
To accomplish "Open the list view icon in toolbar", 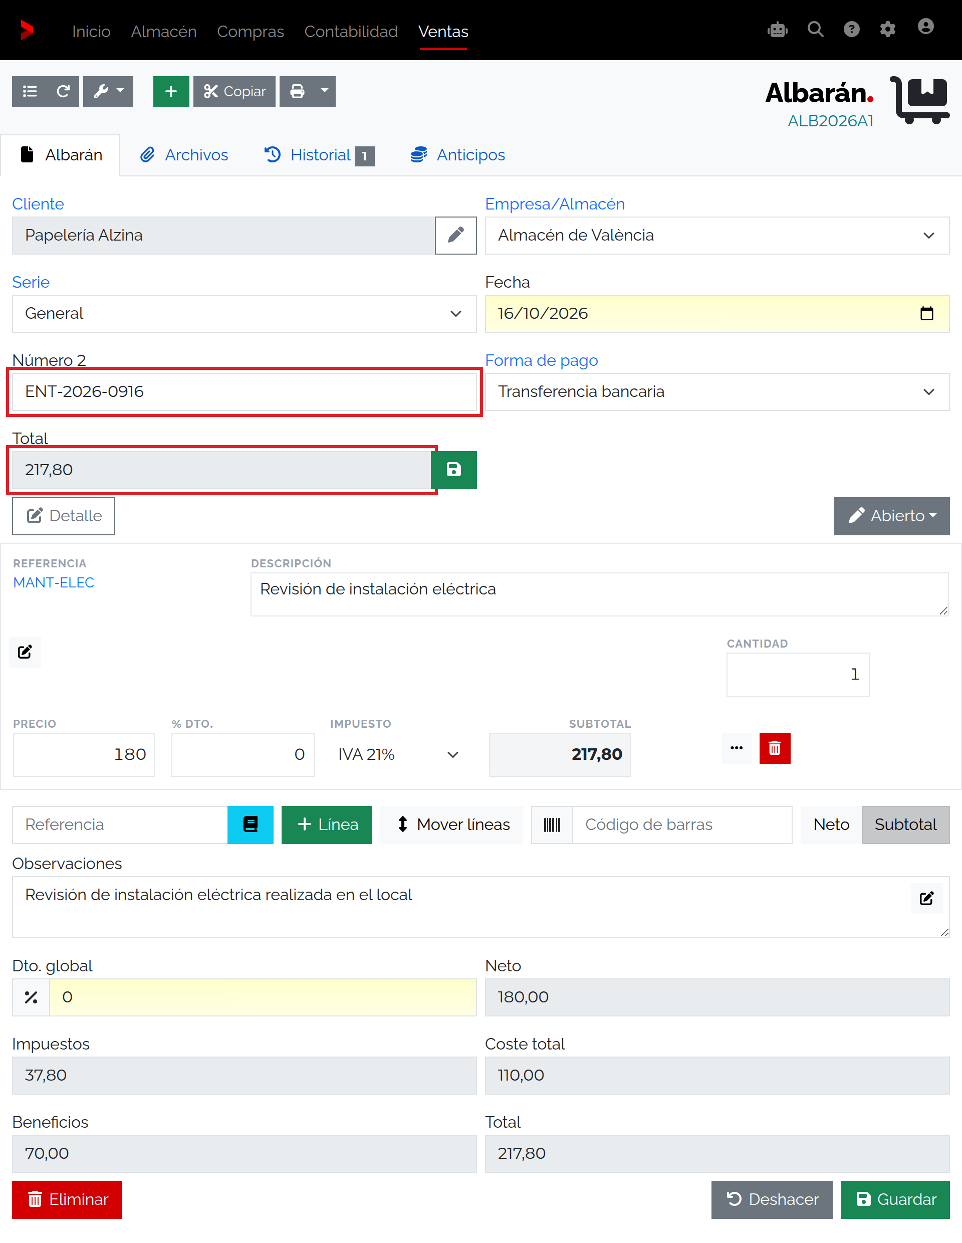I will click(30, 91).
